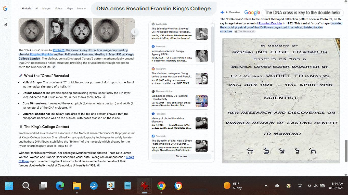Screen dimensions: 348x195
Task: Click the page's vertical scrollbar thumb
Action: (346, 151)
